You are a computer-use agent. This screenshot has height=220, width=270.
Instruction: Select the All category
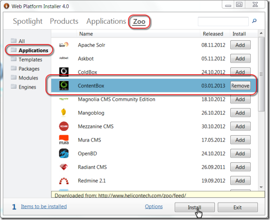pyautogui.click(x=22, y=41)
